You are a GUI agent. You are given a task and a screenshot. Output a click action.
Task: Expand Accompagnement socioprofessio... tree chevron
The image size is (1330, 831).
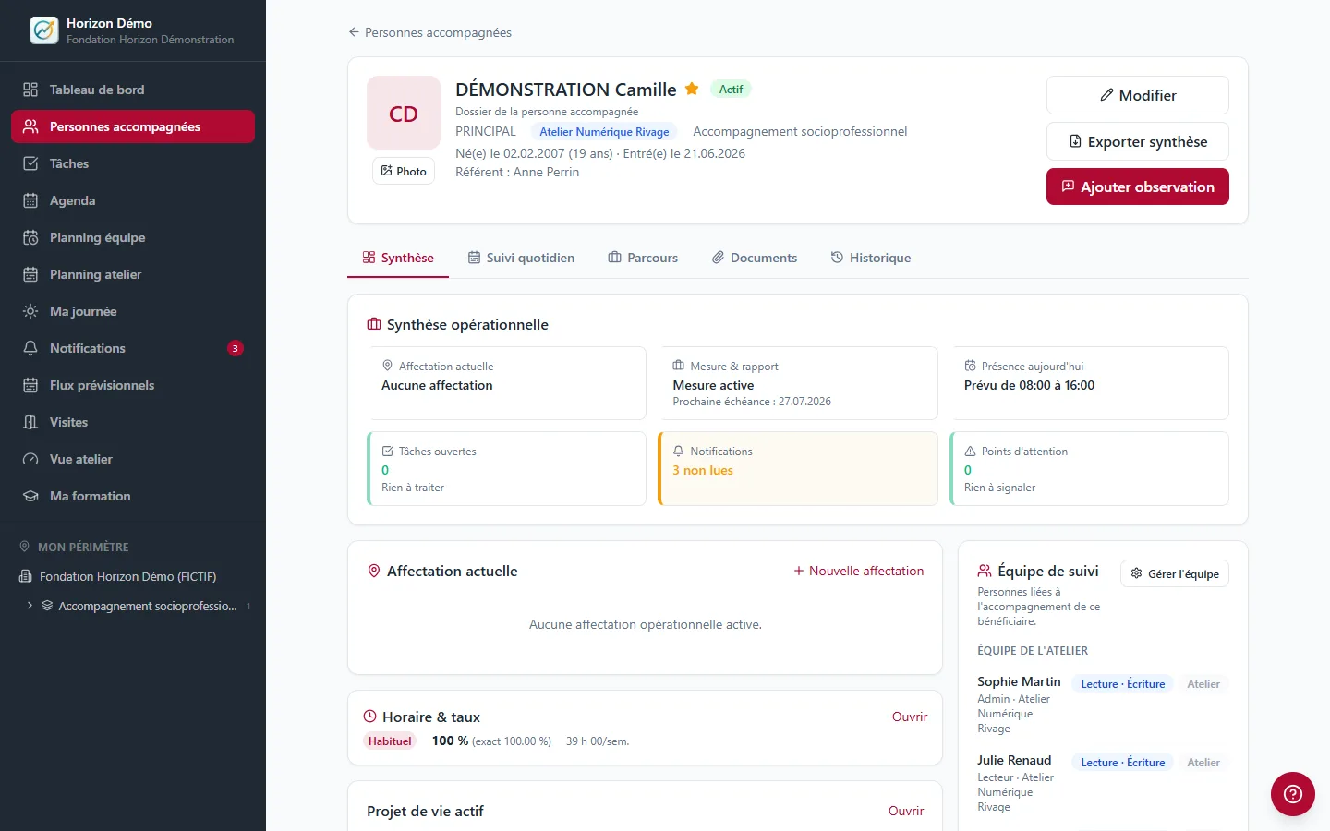[x=30, y=606]
